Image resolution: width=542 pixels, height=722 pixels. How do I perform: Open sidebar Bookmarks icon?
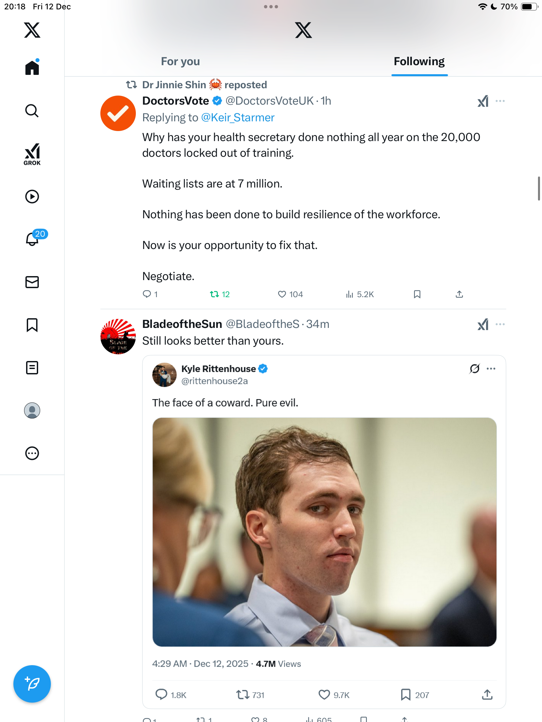click(32, 325)
